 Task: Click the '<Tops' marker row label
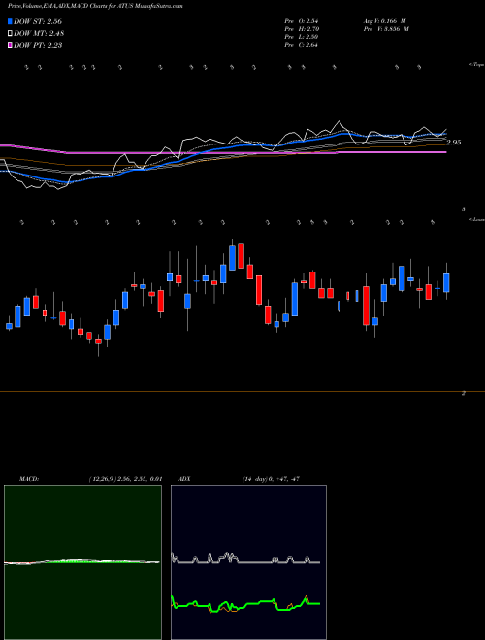pyautogui.click(x=476, y=65)
